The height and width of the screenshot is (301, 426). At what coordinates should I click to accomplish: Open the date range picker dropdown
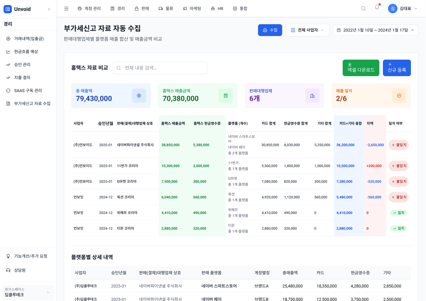coord(375,30)
